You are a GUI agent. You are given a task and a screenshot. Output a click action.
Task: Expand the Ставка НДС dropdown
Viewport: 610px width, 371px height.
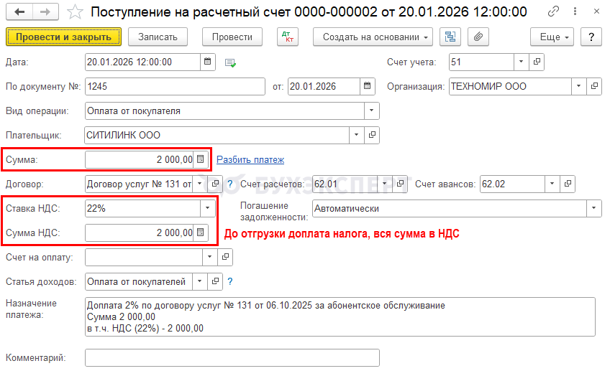click(x=208, y=208)
